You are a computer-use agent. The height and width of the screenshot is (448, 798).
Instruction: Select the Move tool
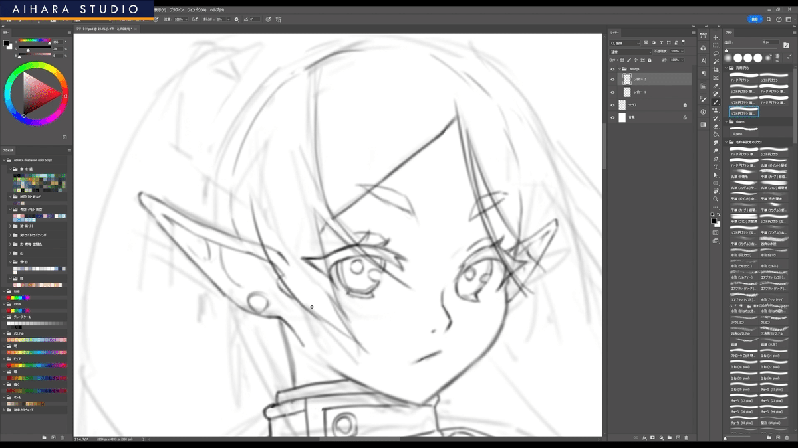pos(716,38)
